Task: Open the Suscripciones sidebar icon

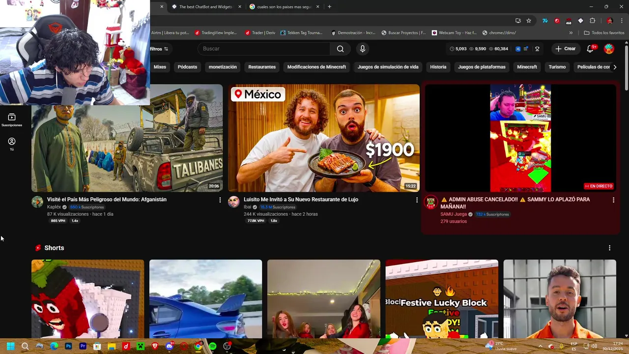Action: click(12, 119)
